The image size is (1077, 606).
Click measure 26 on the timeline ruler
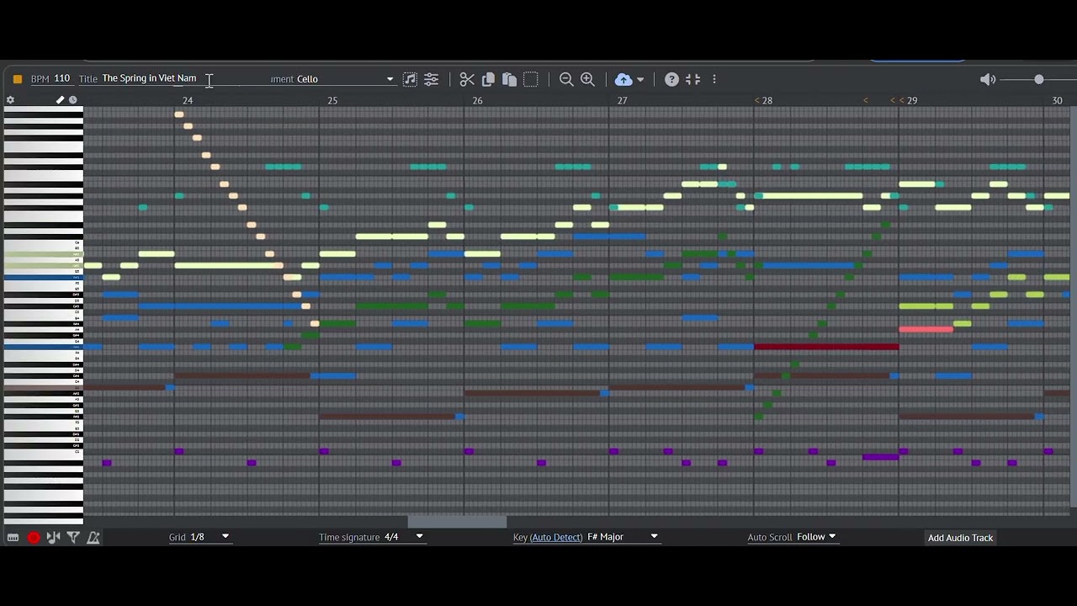coord(477,100)
